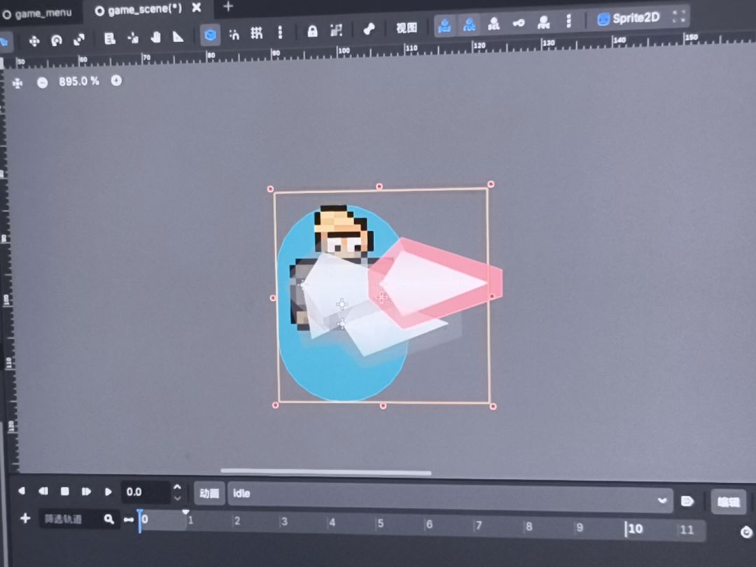
Task: Expand the idle animation dropdown
Action: click(x=450, y=496)
